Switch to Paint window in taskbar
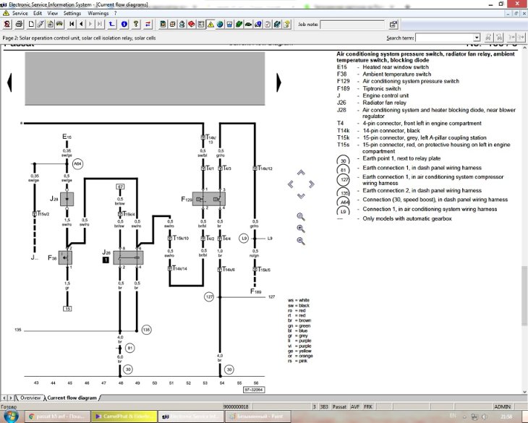 [x=258, y=416]
